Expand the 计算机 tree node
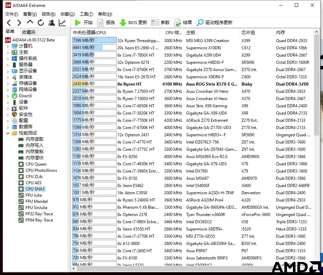Viewport: 323px width, 275px height. (x=8, y=47)
